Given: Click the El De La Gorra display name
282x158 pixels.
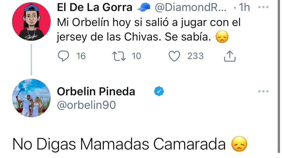Looking at the screenshot, I should pos(95,8).
